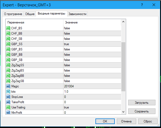This screenshot has width=161, height=128.
Task: Click the scrollbar up arrow
Action: 123,22
